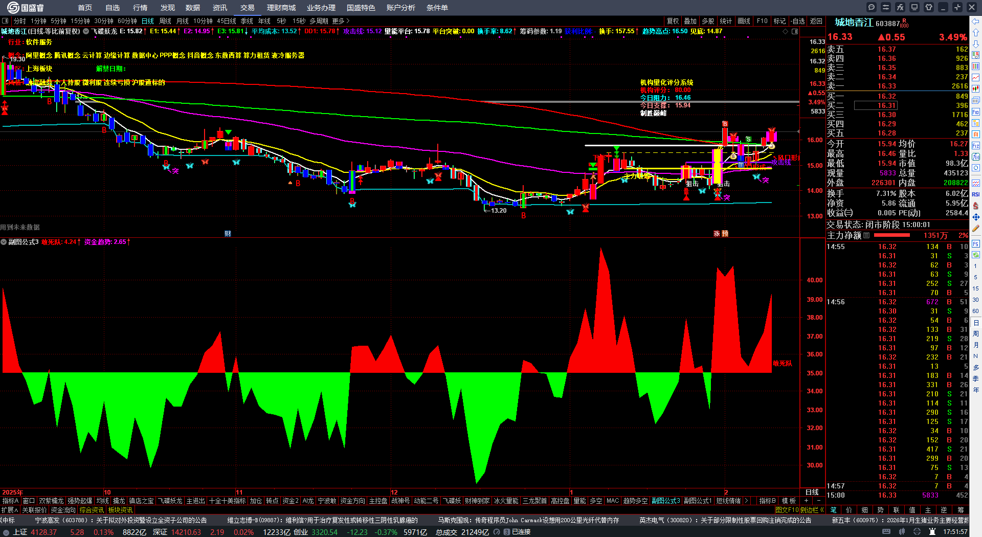Viewport: 982px width, 537px height.
Task: Select the 飞碟妖龙 indicator tab
Action: [170, 501]
